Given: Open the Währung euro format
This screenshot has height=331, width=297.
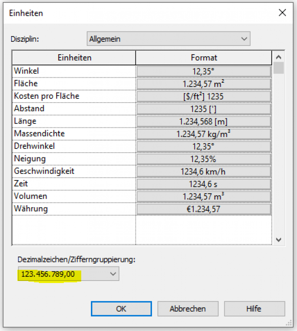Looking at the screenshot, I should 204,209.
